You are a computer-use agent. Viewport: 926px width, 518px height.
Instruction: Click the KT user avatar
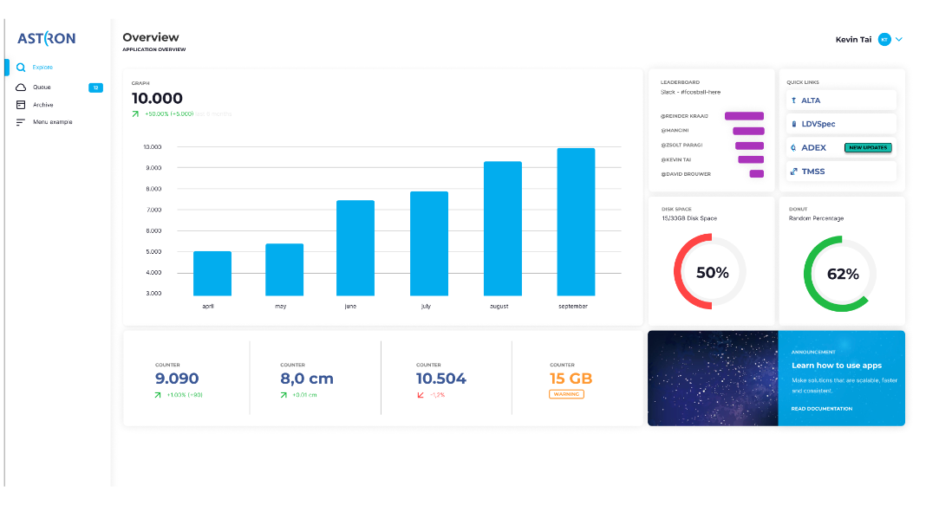point(884,39)
